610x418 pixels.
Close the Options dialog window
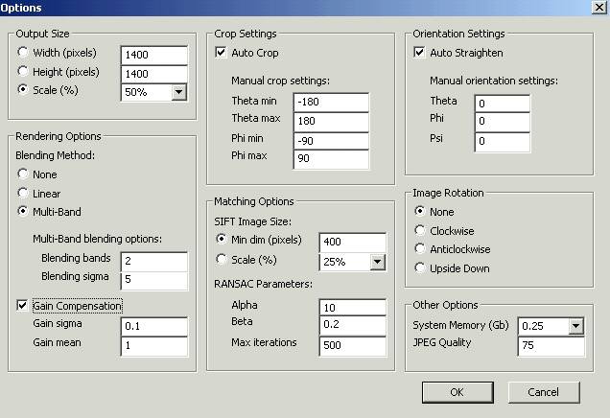[x=599, y=8]
